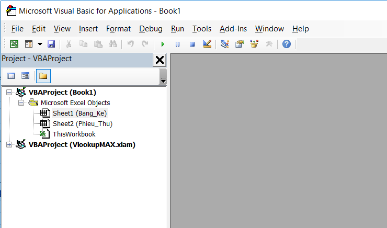Click the Toolbox wrench icon
Viewport: 387px width, 228px height.
[x=269, y=44]
